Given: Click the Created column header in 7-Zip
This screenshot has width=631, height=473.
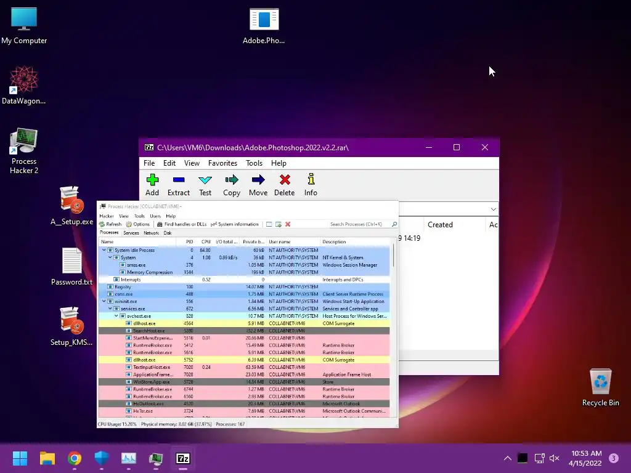Looking at the screenshot, I should tap(454, 225).
